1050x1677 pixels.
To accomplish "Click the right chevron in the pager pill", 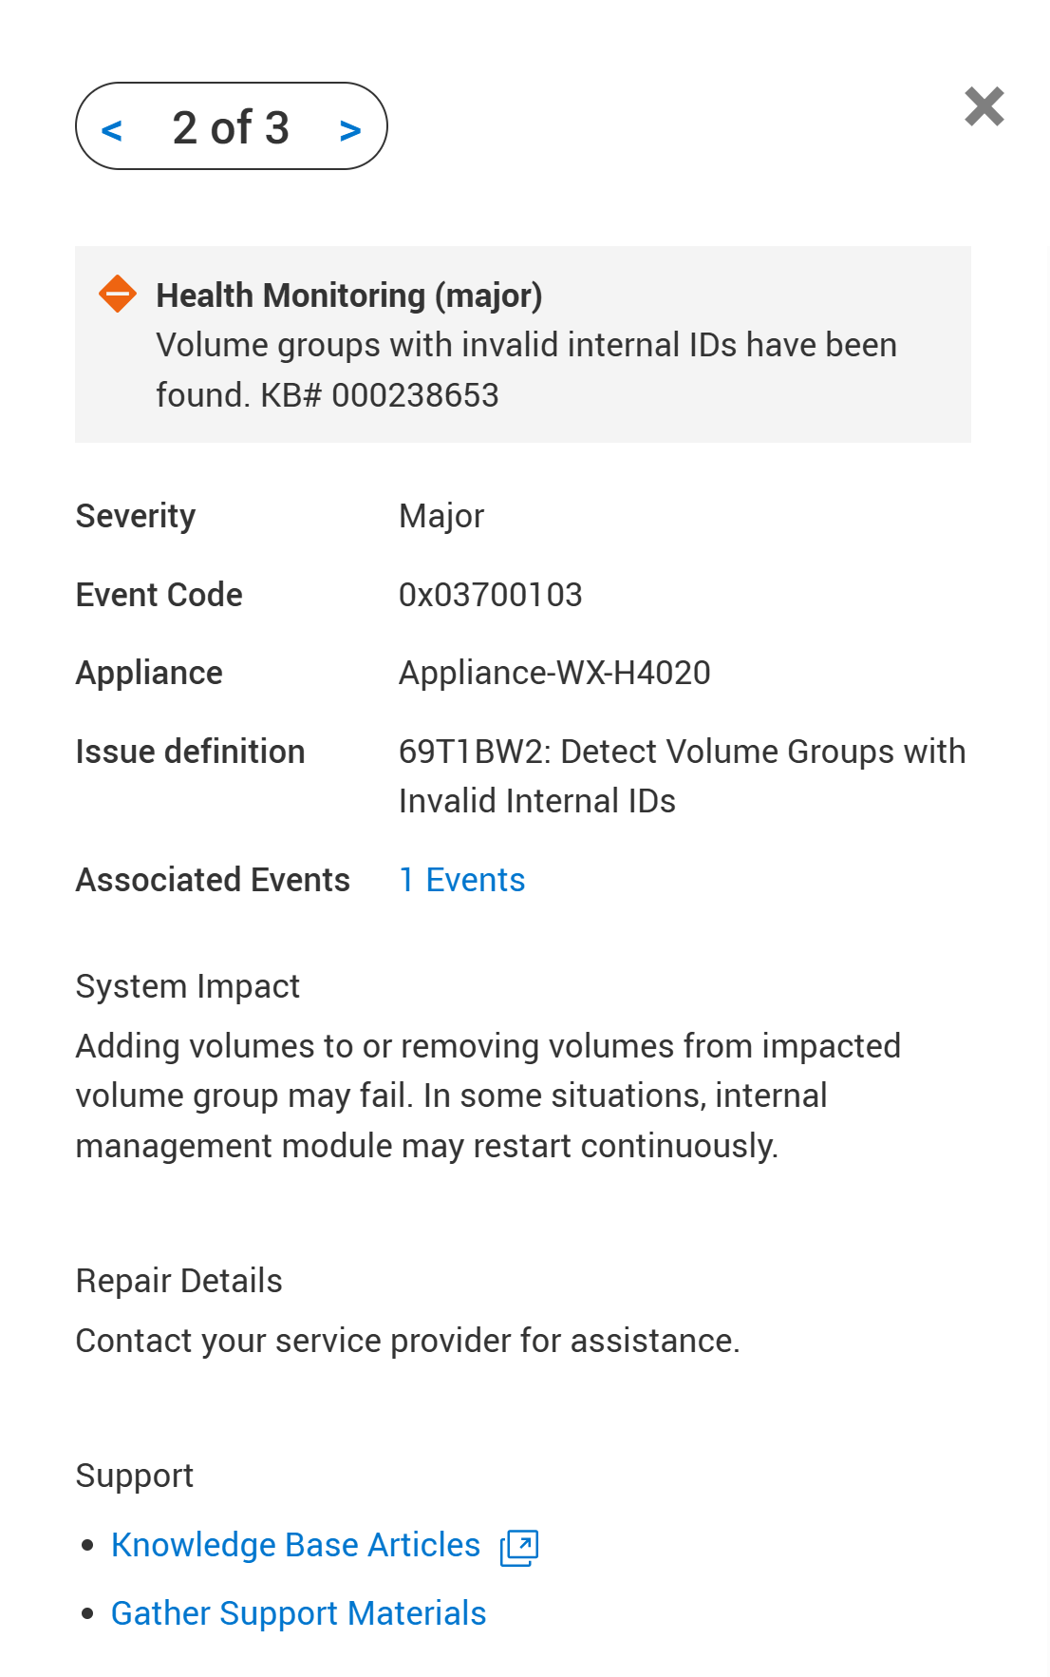I will 350,128.
